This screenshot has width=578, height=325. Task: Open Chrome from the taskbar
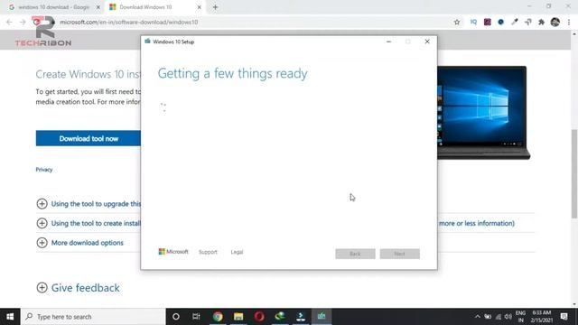click(x=218, y=317)
